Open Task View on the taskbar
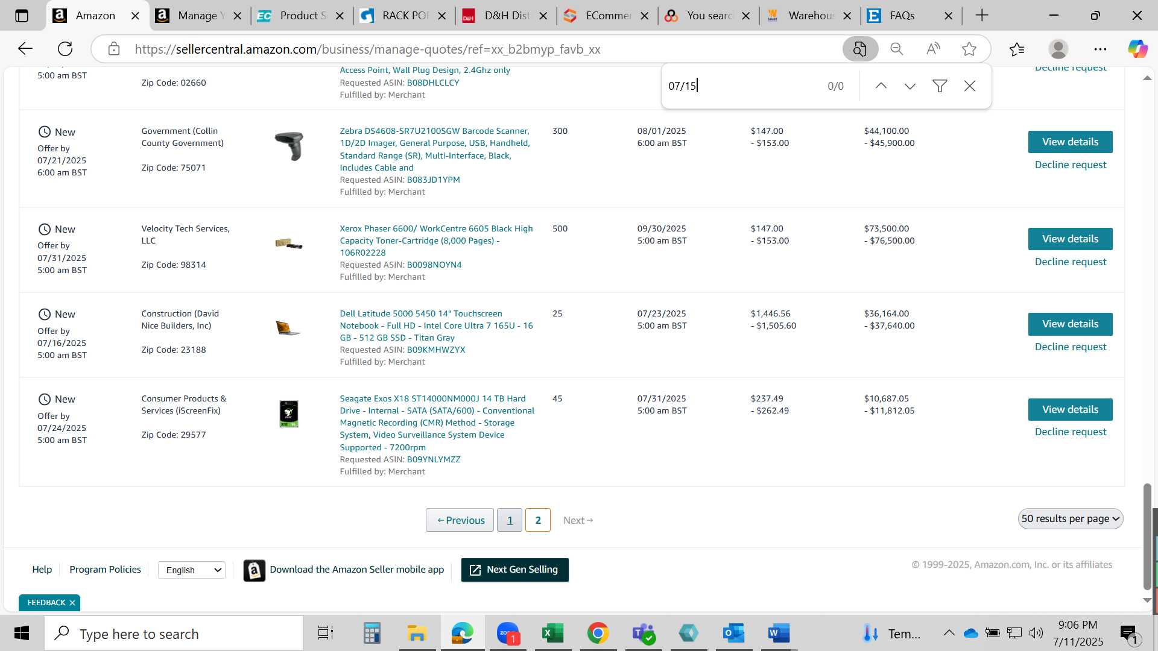 coord(326,633)
